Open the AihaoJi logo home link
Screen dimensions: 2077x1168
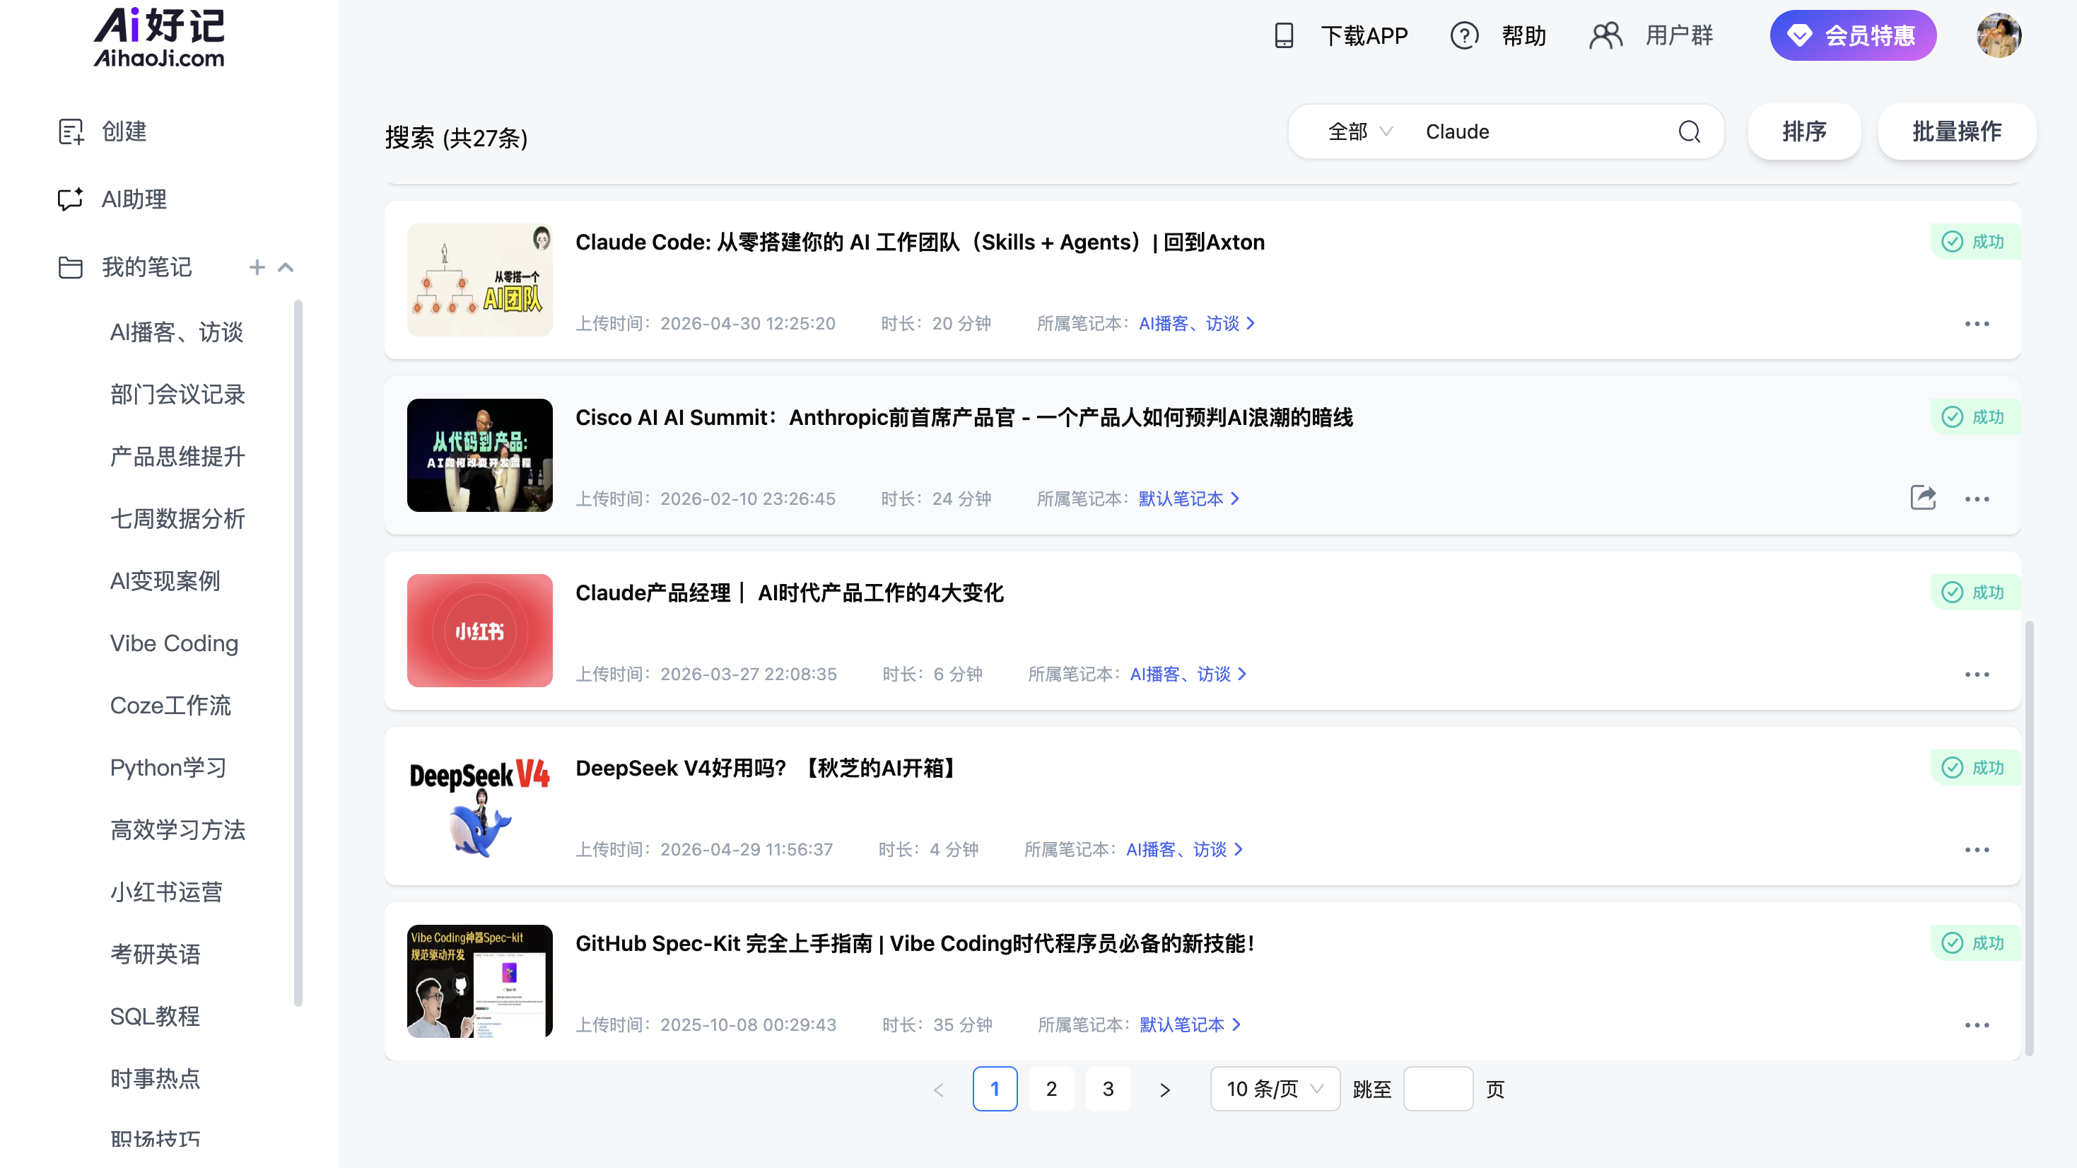pos(159,37)
